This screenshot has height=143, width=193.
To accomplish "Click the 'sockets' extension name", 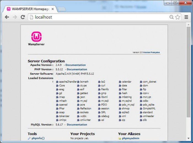I will (84, 112).
